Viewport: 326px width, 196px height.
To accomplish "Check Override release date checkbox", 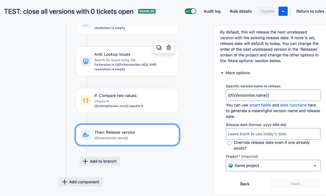I will [x=229, y=143].
